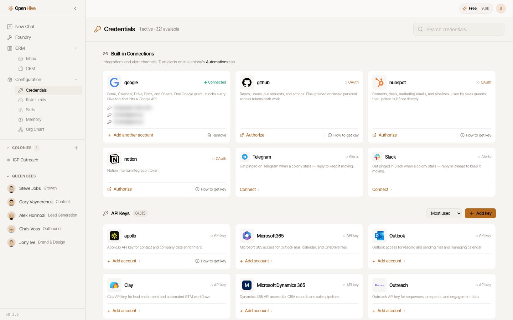
Task: Open the Most used sort dropdown
Action: click(x=444, y=213)
